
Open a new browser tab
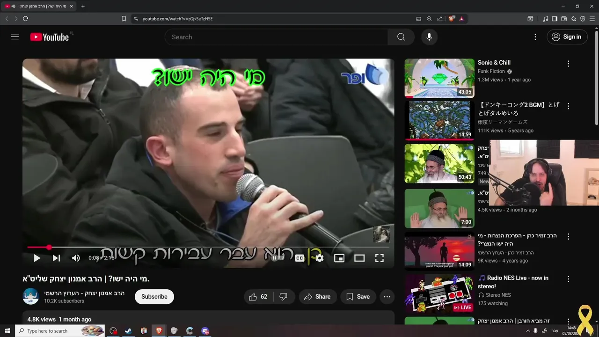83,6
